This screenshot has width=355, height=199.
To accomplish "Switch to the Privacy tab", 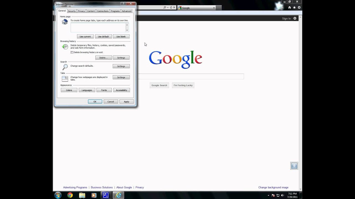I will pos(81,11).
